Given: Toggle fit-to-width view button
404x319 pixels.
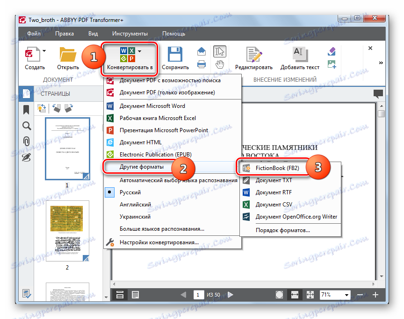Looking at the screenshot, I should click(295, 295).
